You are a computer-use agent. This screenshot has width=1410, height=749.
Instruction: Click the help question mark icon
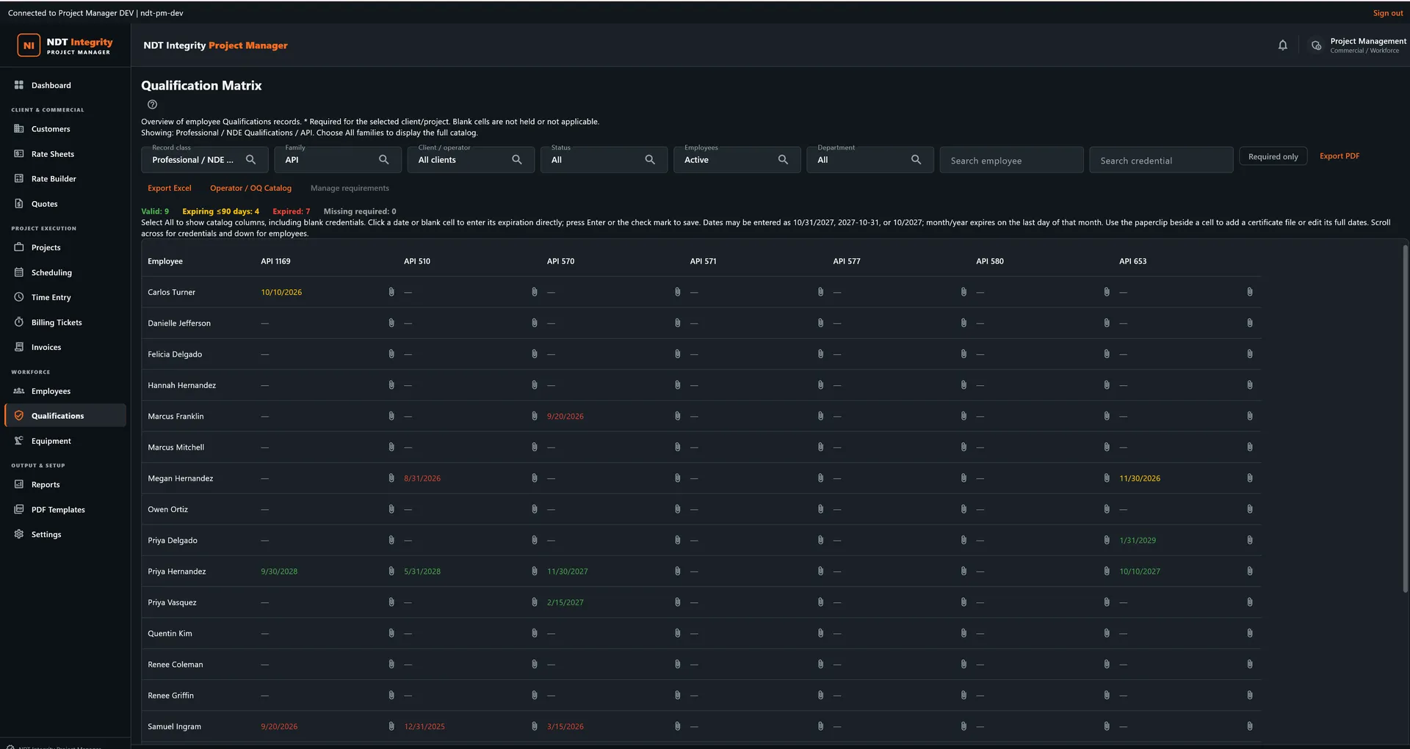pyautogui.click(x=152, y=104)
